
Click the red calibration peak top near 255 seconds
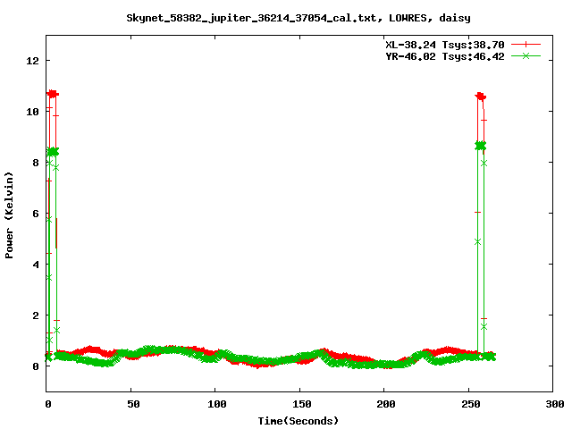pos(481,97)
